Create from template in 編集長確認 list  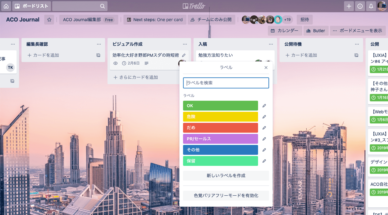[98, 55]
